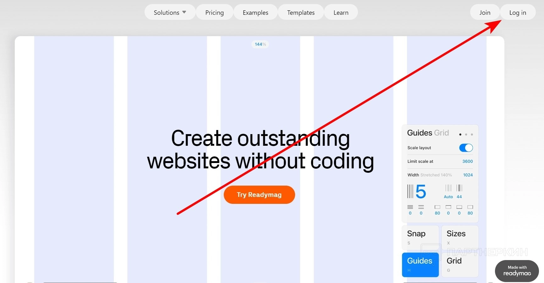
Task: Click the column count number 5
Action: tap(421, 192)
